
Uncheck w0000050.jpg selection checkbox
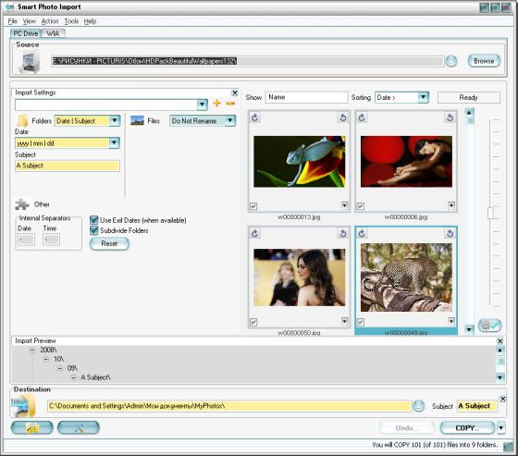point(253,322)
